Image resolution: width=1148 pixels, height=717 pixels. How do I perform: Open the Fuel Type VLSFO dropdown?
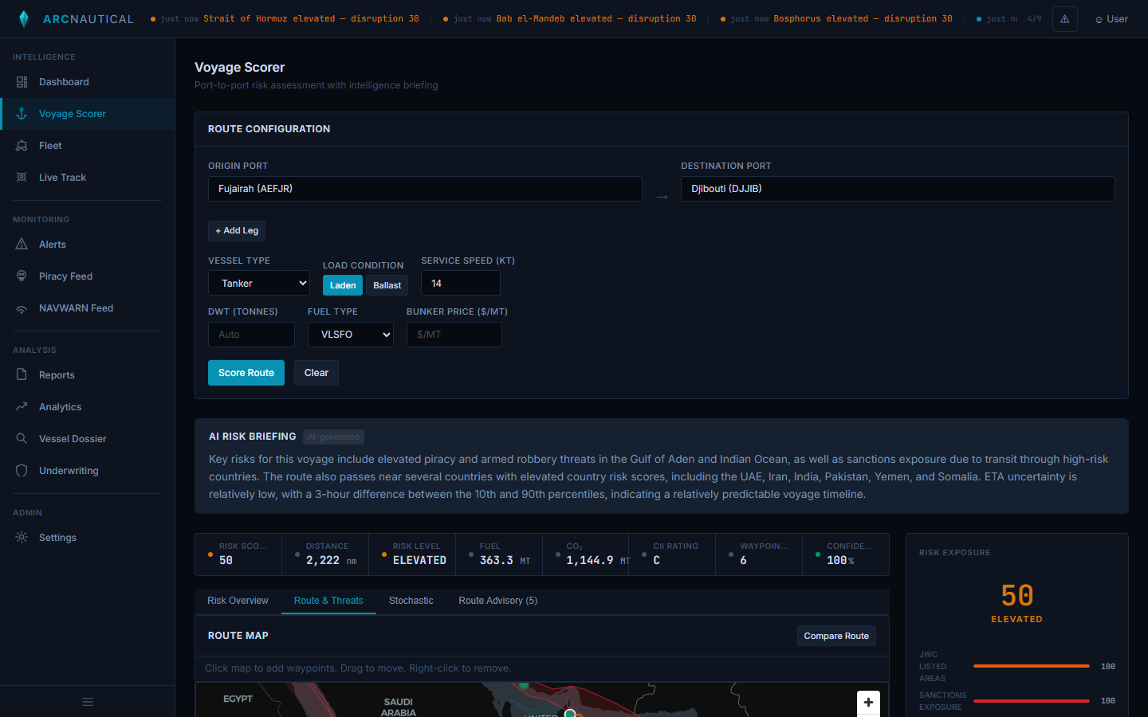pos(351,335)
